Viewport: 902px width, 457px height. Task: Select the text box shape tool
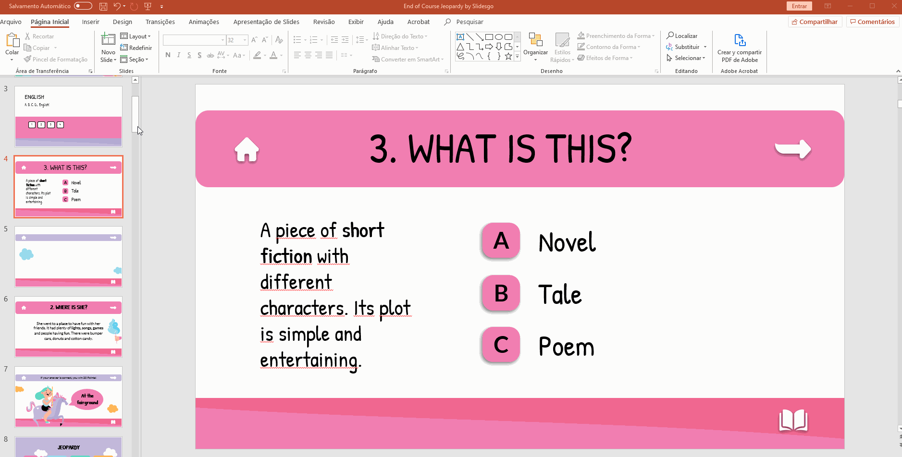pos(460,37)
